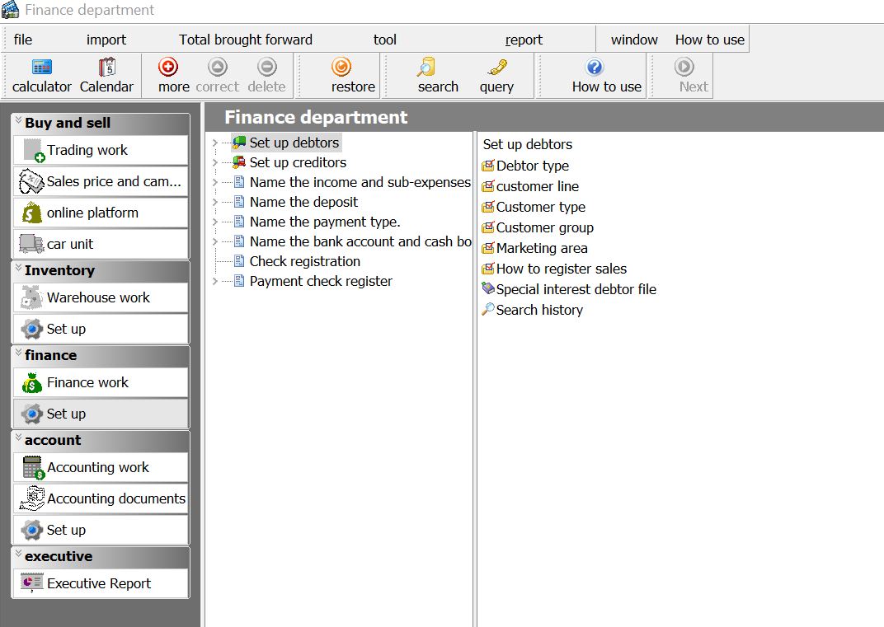Expand the Payment check register node
884x627 pixels.
(215, 282)
